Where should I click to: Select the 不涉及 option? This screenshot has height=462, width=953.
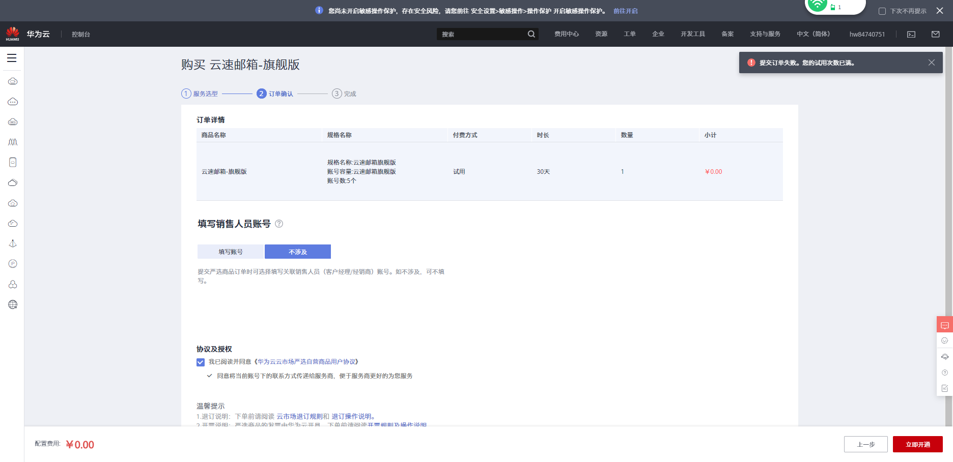(x=298, y=252)
